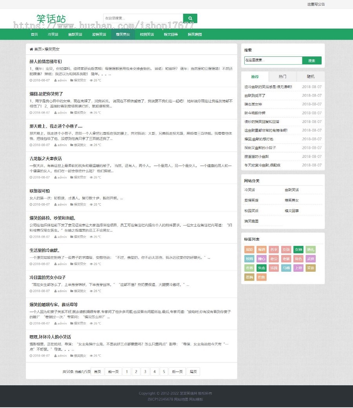The height and width of the screenshot is (408, 353).
Task: Open recommended post 酸溜溜的小幽默
Action: (257, 157)
